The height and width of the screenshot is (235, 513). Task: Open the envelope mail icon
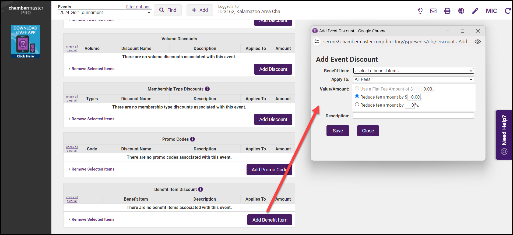point(433,11)
